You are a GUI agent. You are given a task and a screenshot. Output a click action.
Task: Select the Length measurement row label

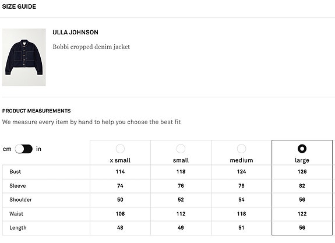(18, 228)
